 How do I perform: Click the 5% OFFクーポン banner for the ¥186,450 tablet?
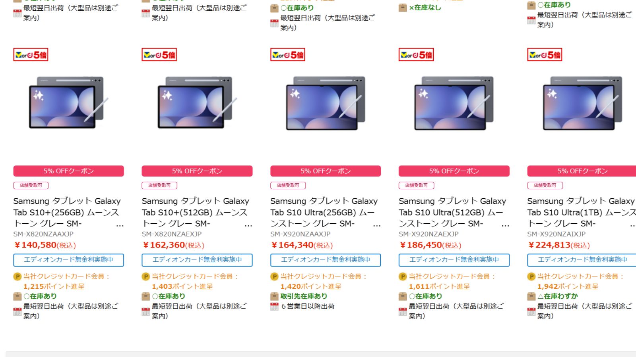click(x=454, y=171)
